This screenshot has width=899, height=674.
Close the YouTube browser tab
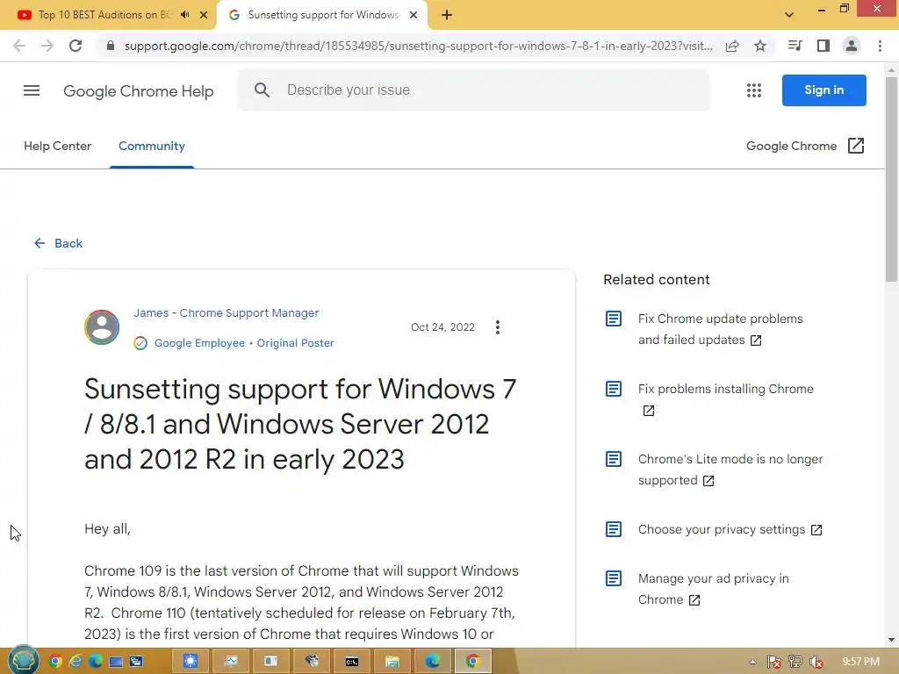(x=204, y=15)
